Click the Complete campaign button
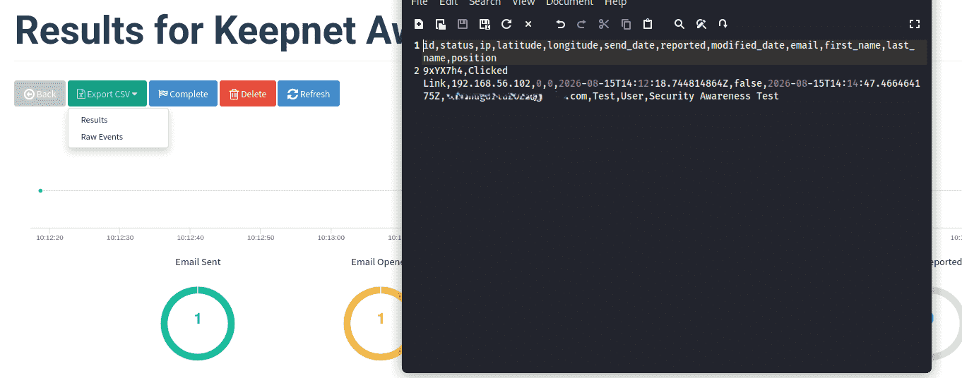 183,94
